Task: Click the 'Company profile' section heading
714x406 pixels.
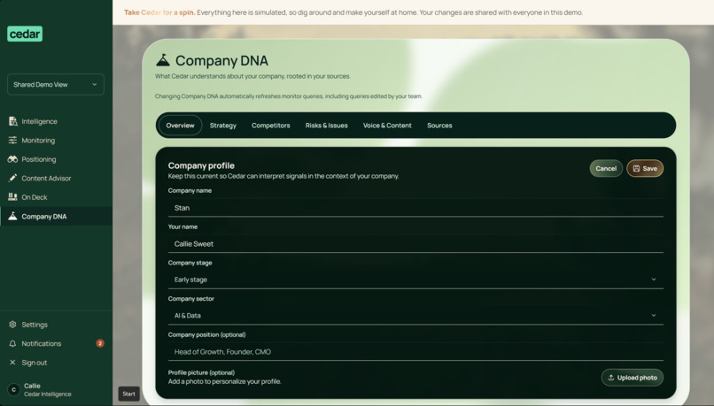Action: (201, 165)
